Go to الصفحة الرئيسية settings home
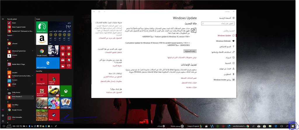Image resolution: width=299 pixels, height=130 pixels. 227,18
